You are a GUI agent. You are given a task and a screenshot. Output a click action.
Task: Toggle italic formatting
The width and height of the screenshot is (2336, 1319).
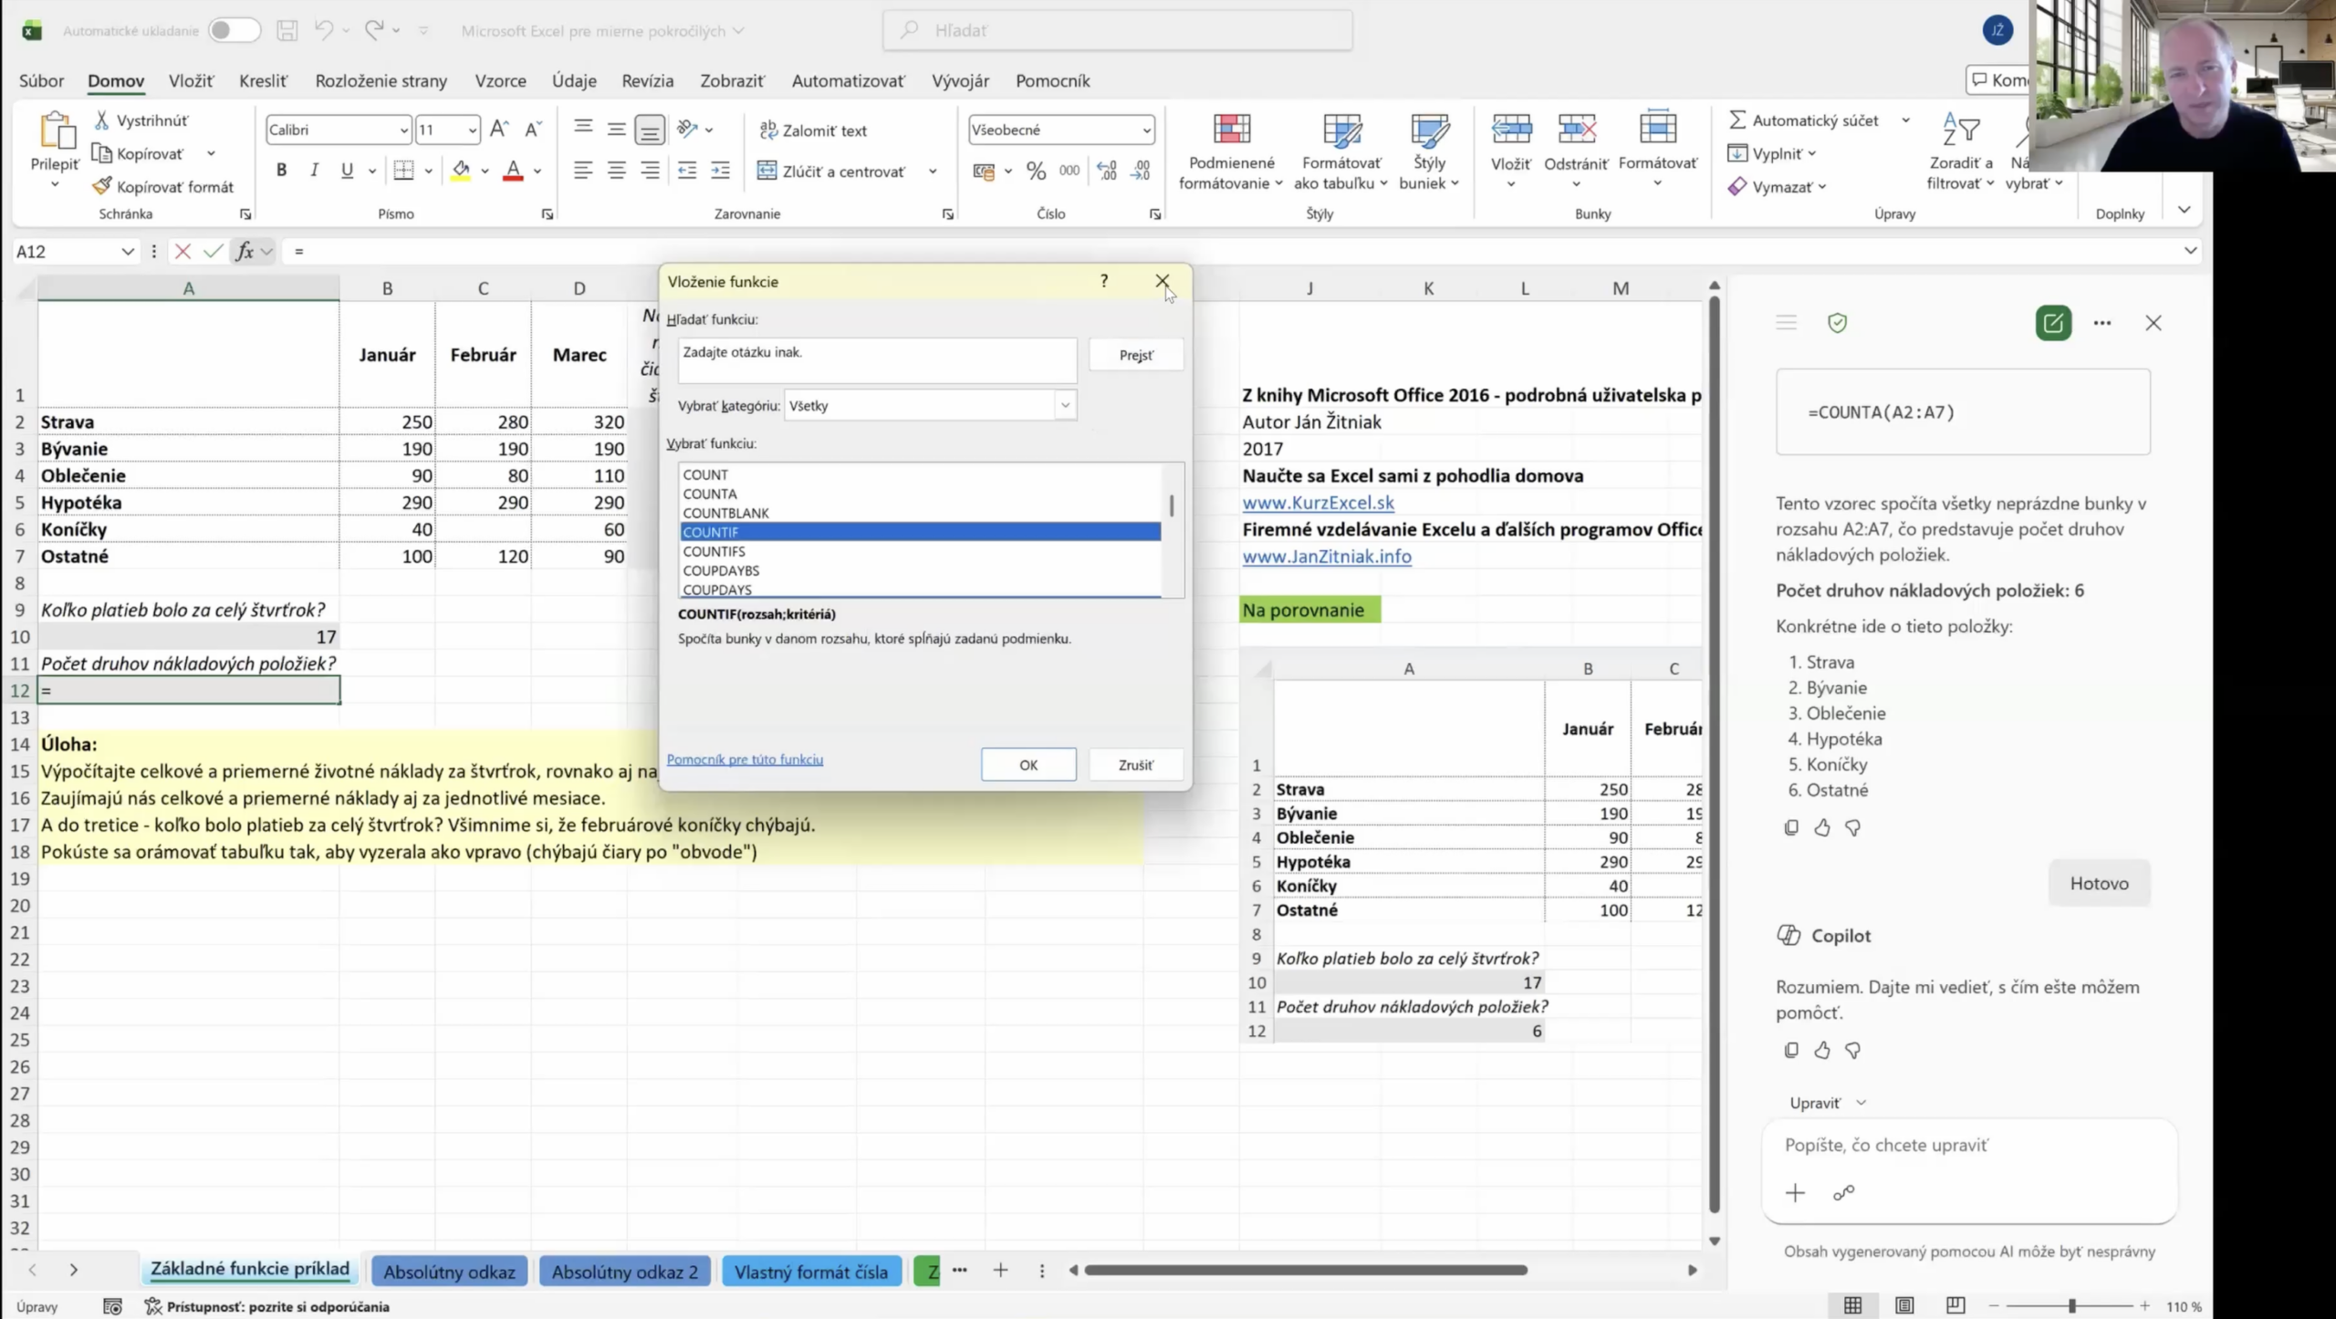pyautogui.click(x=314, y=170)
